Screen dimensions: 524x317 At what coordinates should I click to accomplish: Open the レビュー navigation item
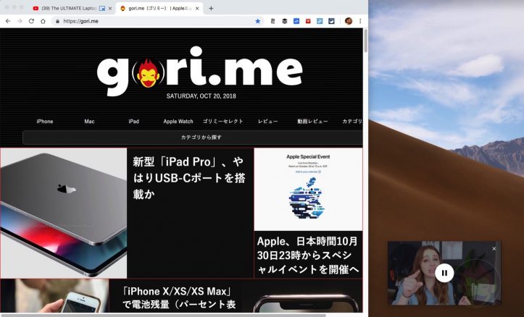[267, 122]
